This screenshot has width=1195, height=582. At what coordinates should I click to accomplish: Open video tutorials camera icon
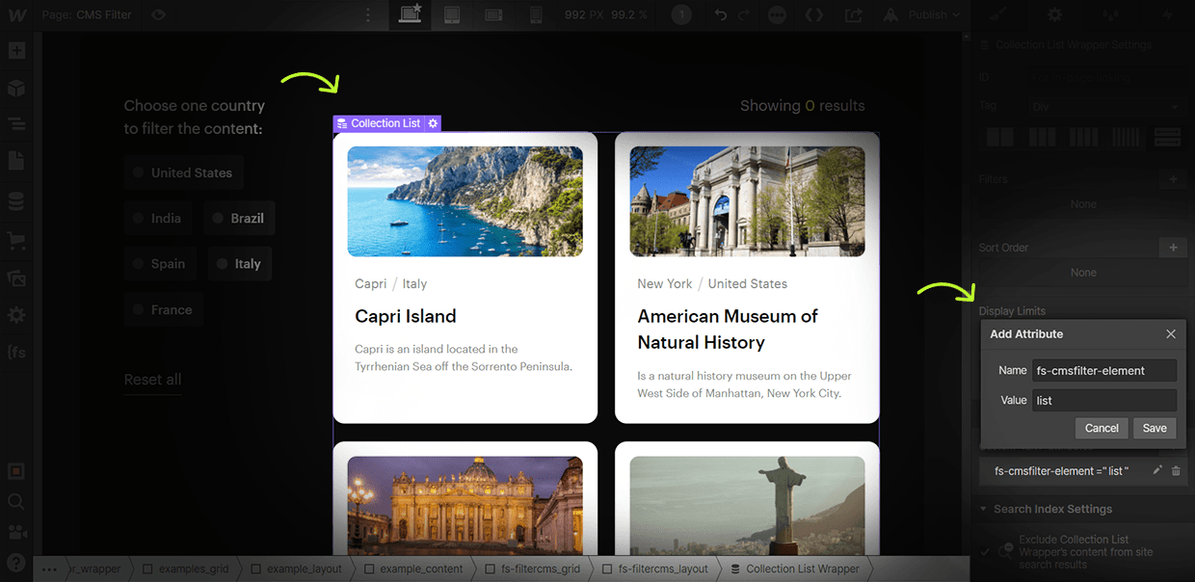pyautogui.click(x=16, y=531)
